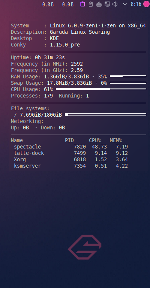The image size is (150, 288).
Task: Open the purple clipboard tray icon
Action: click(82, 4)
